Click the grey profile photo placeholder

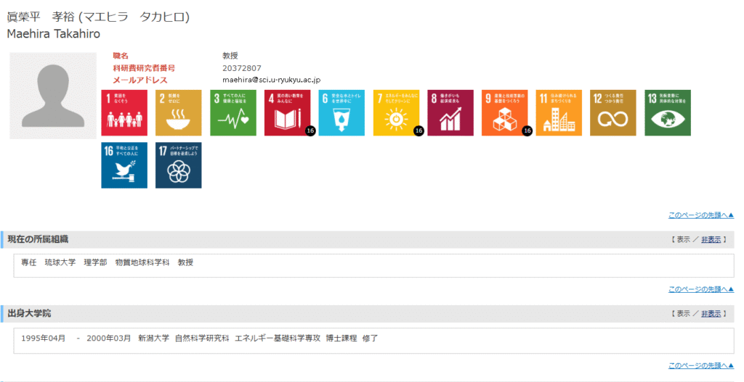pos(53,96)
